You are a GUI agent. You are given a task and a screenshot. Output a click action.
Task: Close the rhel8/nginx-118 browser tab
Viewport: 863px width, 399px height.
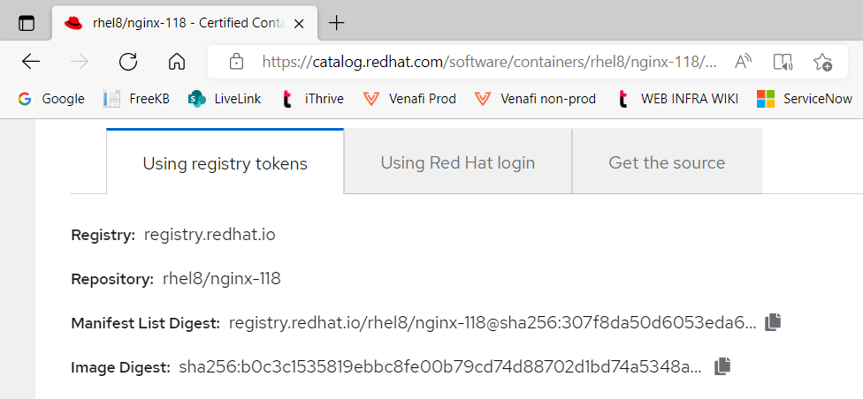(299, 24)
